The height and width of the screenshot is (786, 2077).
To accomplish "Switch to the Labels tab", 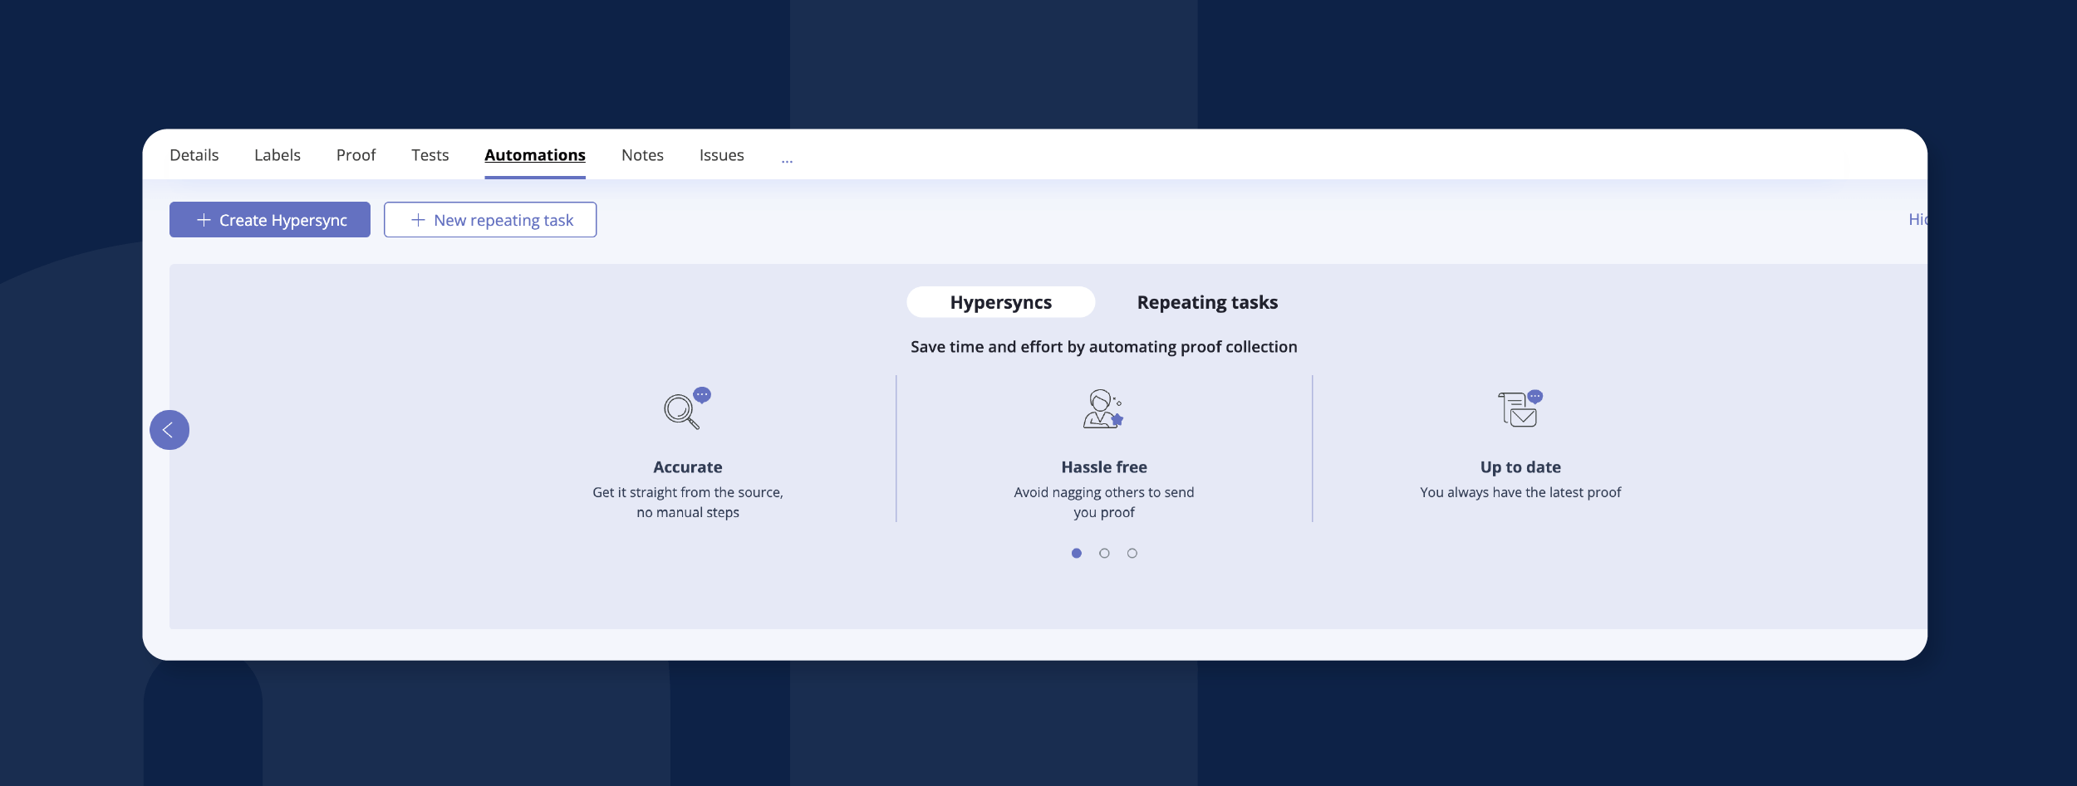I will coord(277,155).
